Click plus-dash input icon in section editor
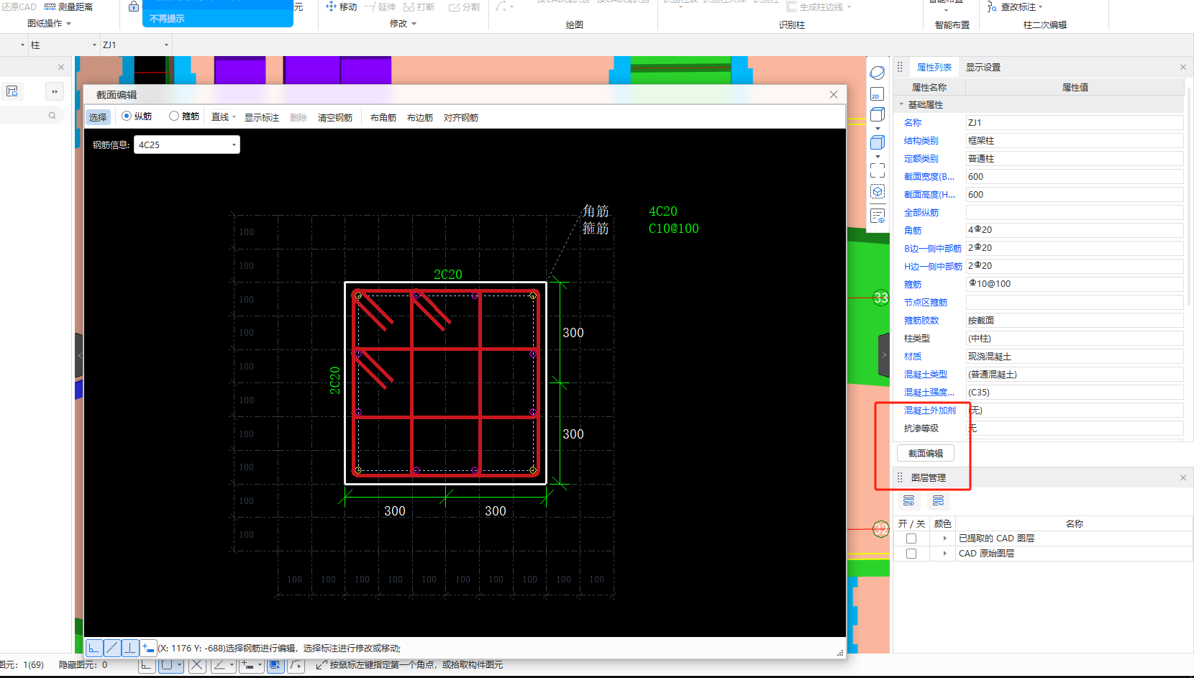The width and height of the screenshot is (1194, 678). tap(148, 648)
